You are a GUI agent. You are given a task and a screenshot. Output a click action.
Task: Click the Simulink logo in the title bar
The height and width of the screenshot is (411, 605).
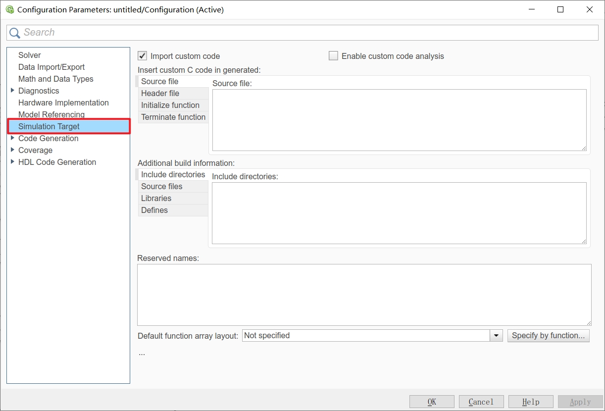[x=9, y=9]
